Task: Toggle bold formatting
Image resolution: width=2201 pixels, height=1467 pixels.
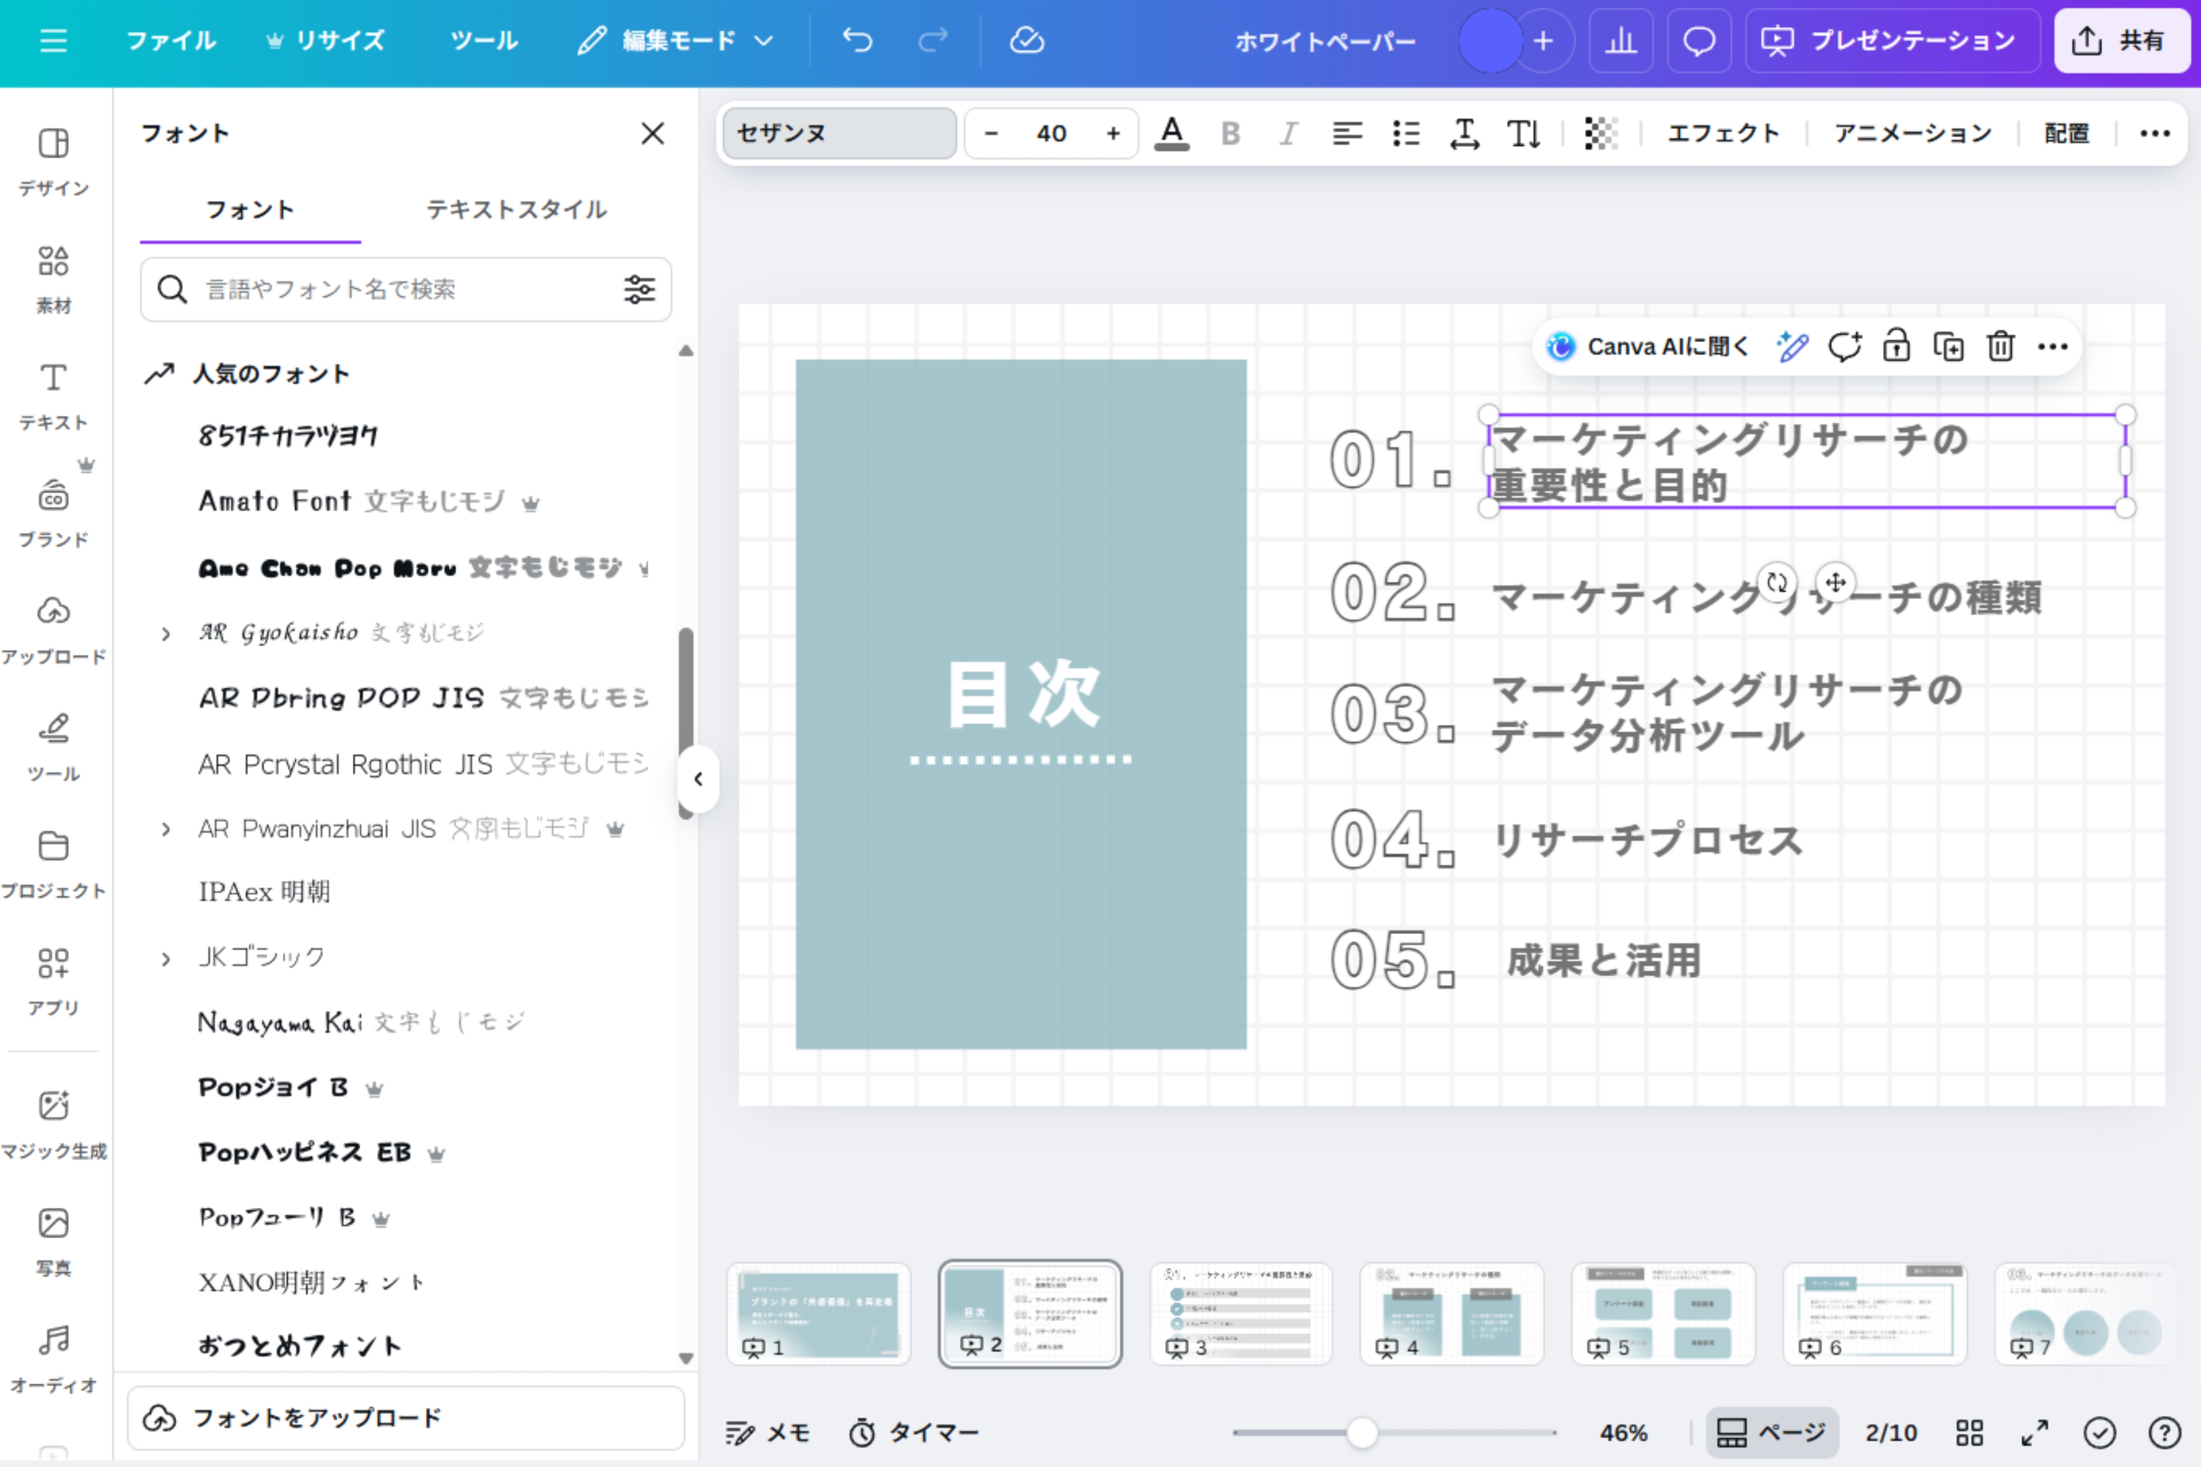Action: click(x=1230, y=134)
